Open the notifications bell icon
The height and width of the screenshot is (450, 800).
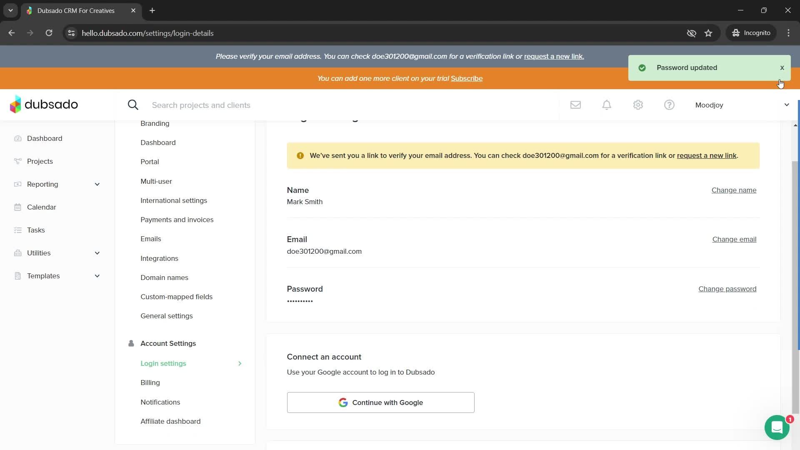click(607, 105)
